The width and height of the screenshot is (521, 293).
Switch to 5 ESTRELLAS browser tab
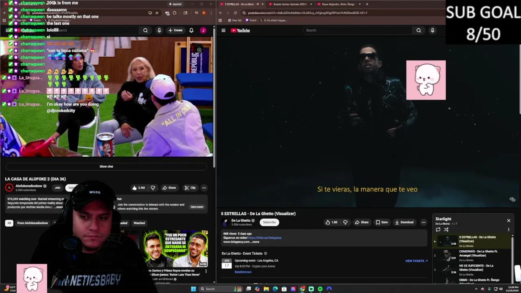click(241, 4)
